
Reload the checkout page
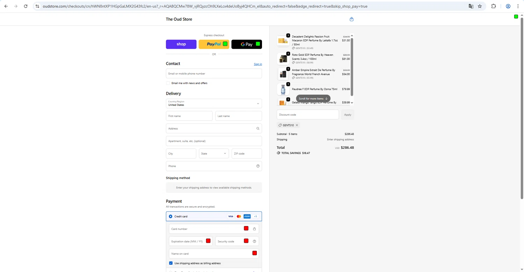click(x=26, y=6)
